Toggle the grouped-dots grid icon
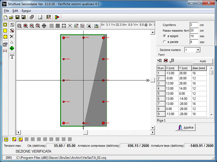This screenshot has width=217, height=162. 64,26
